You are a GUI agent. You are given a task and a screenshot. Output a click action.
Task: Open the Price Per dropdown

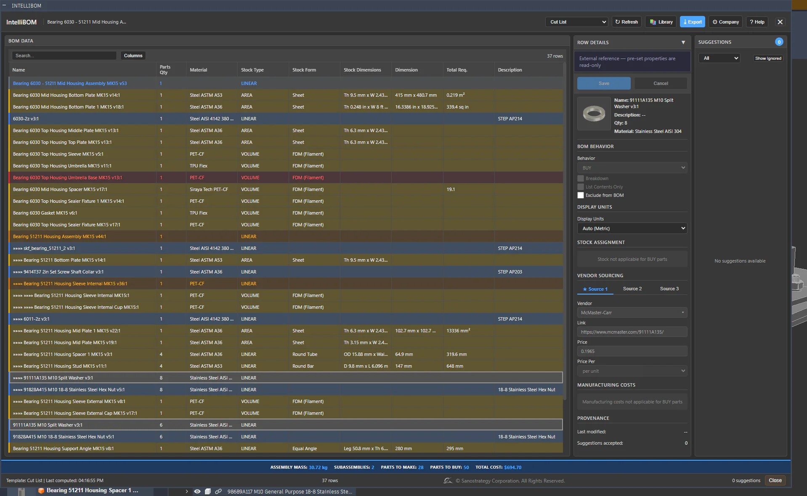click(x=632, y=371)
